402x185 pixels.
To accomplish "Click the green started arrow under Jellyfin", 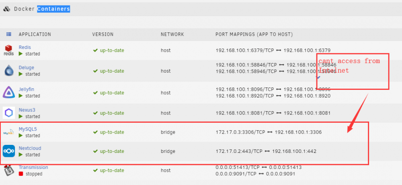I will coord(21,96).
